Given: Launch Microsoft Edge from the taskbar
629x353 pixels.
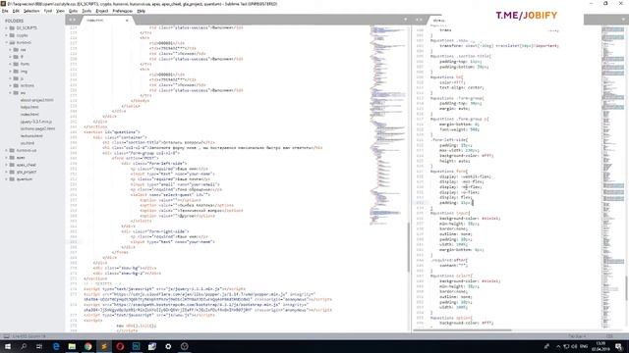Looking at the screenshot, I should pos(56,346).
